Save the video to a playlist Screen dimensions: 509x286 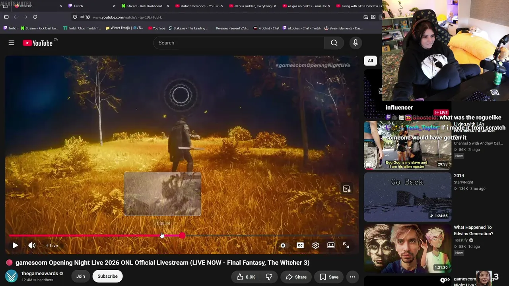pyautogui.click(x=329, y=277)
